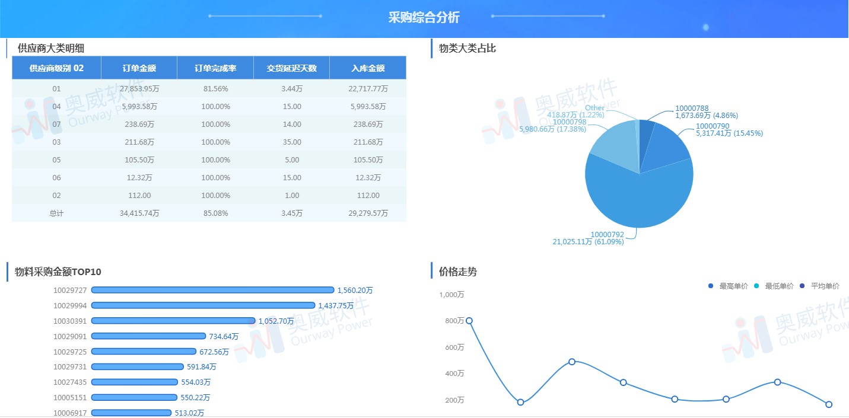
Task: Select supplier level 03 row cell
Action: pyautogui.click(x=57, y=142)
